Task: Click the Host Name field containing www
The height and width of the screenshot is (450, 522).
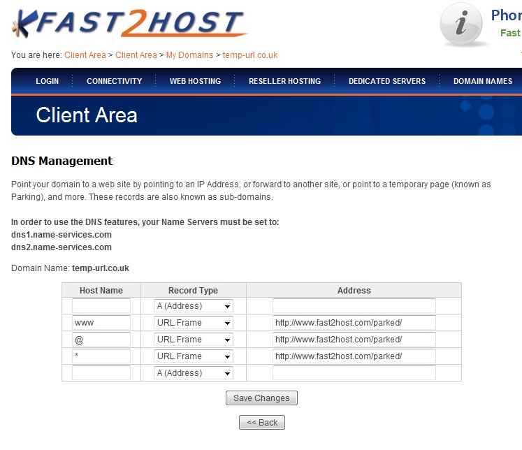Action: 101,323
